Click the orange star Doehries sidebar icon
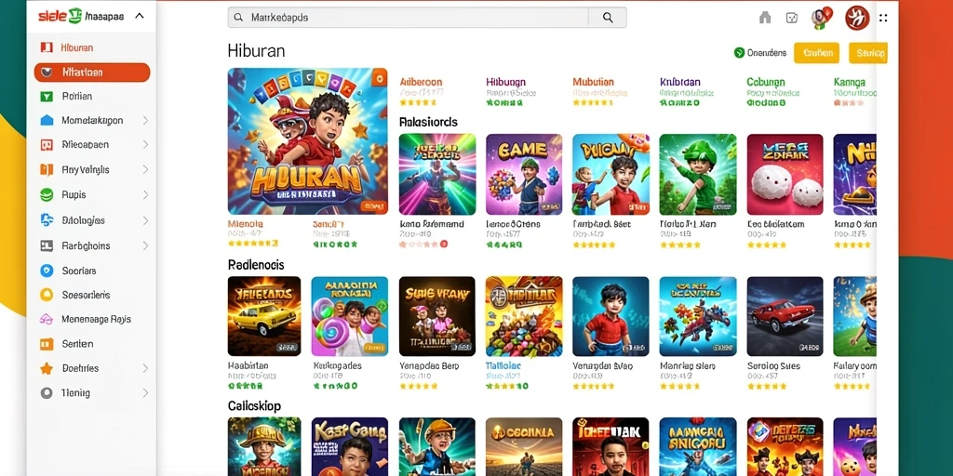 point(47,368)
